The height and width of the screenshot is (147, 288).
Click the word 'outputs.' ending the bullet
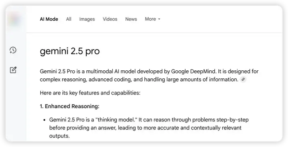[60, 136]
